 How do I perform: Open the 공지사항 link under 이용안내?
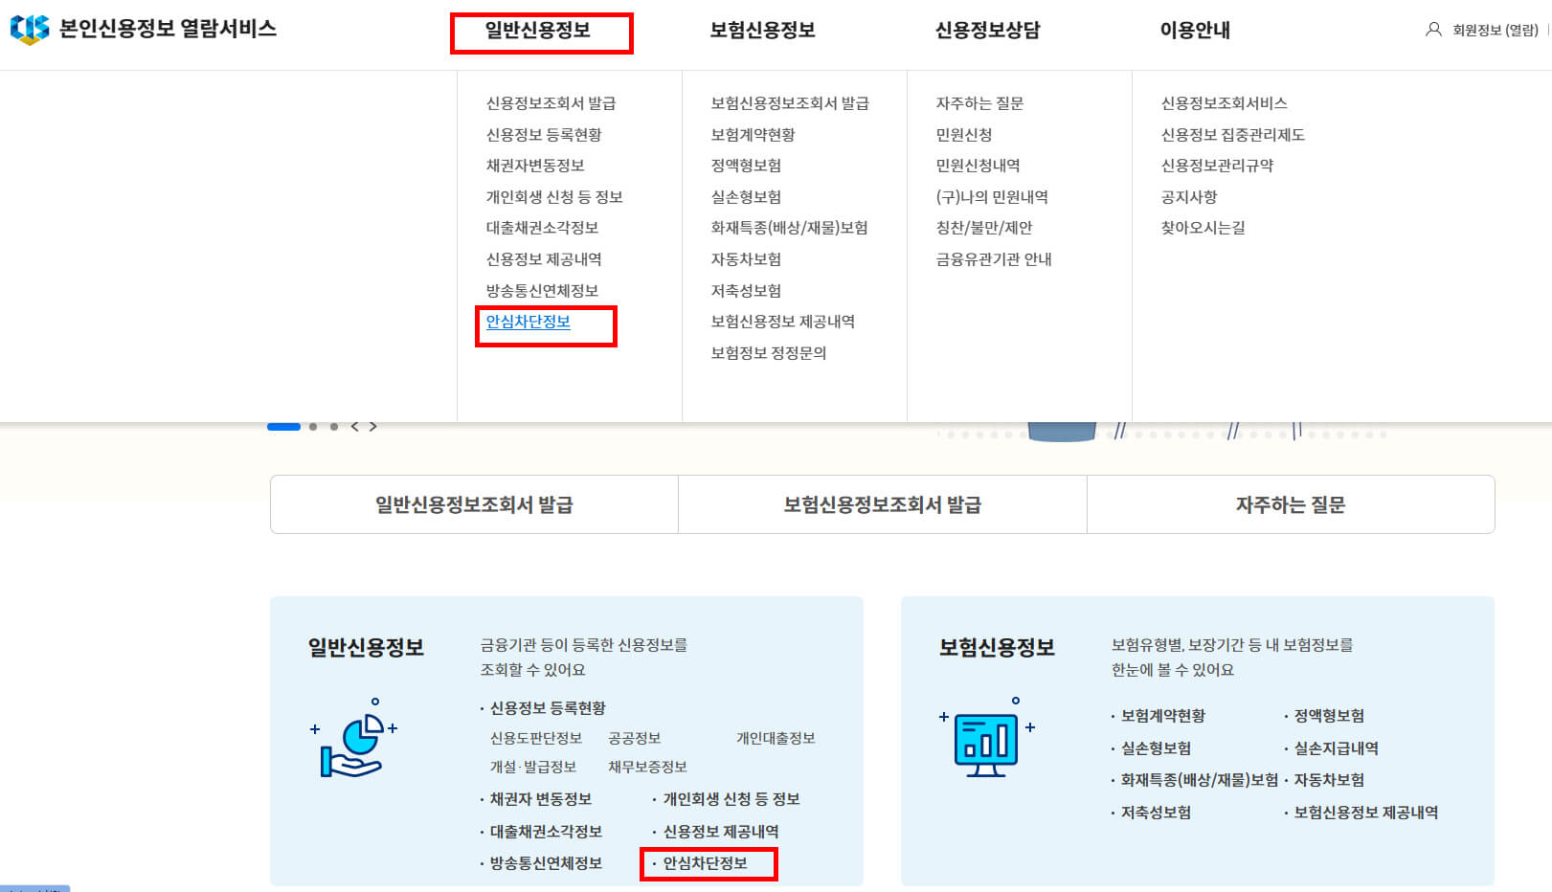point(1187,196)
